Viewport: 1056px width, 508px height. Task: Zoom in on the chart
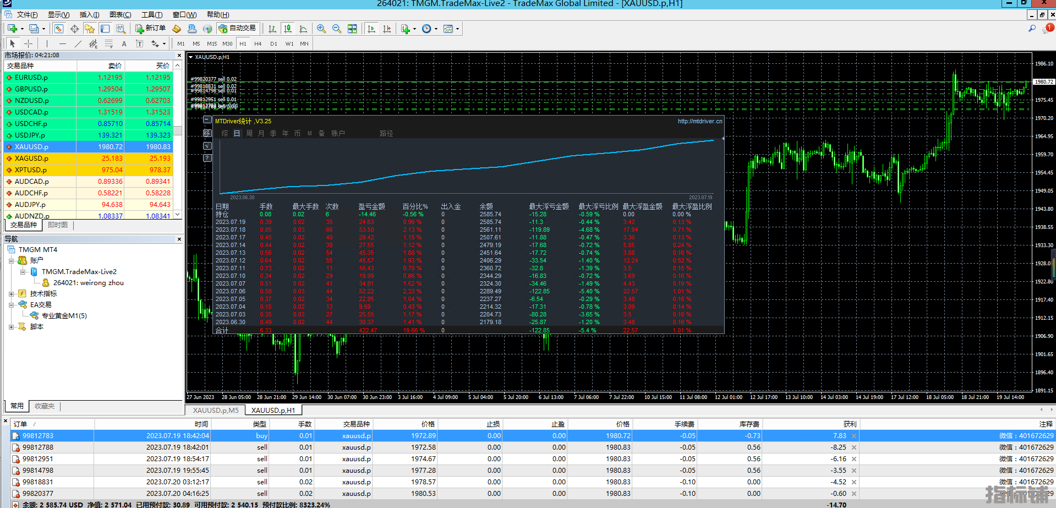pos(321,29)
